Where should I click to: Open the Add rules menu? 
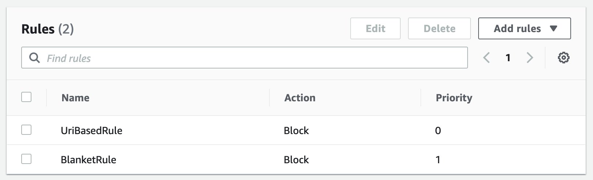point(524,28)
